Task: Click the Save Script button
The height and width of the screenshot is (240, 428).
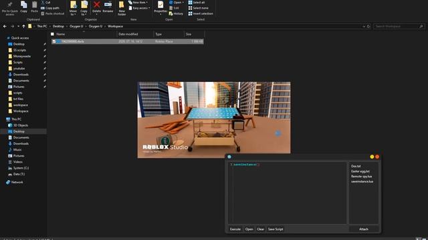Action: tap(276, 229)
